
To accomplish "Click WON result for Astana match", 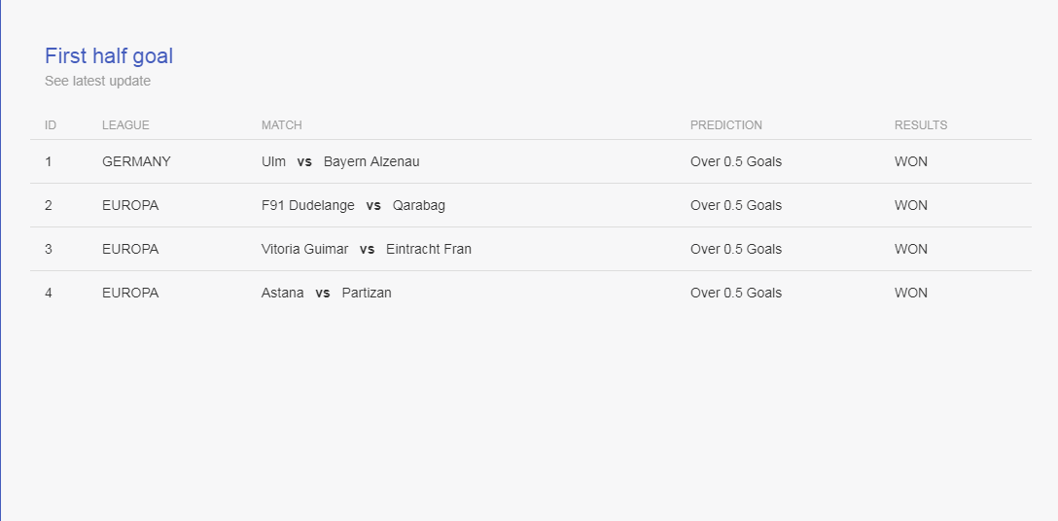I will [x=911, y=293].
